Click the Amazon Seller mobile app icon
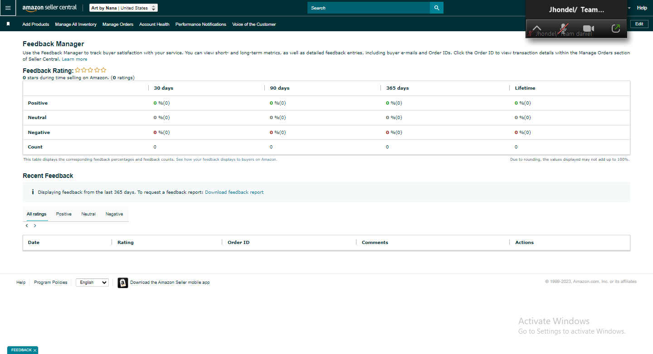653x354 pixels. coord(123,282)
